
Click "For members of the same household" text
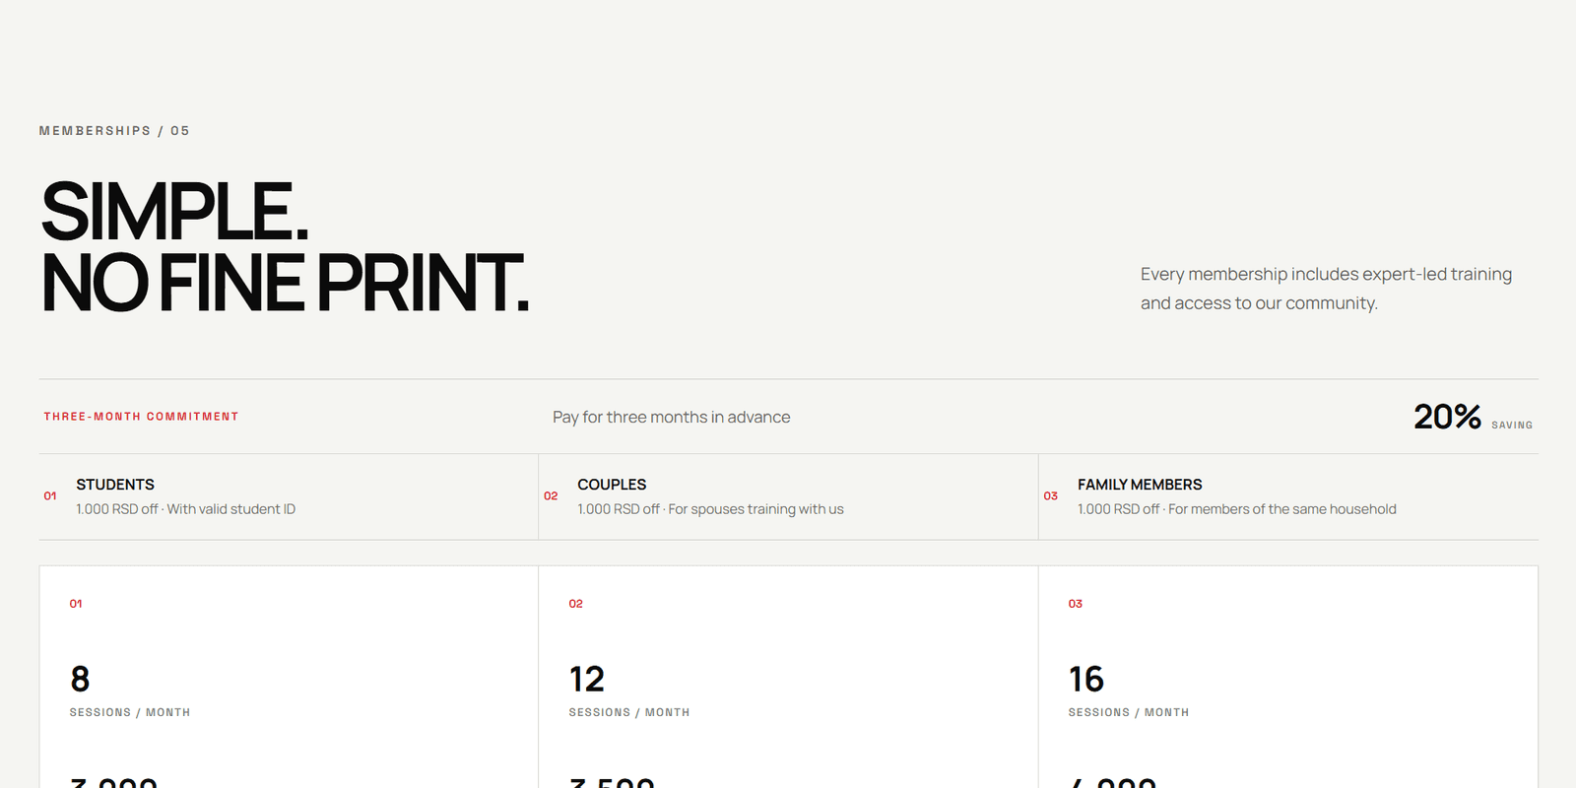tap(1282, 509)
